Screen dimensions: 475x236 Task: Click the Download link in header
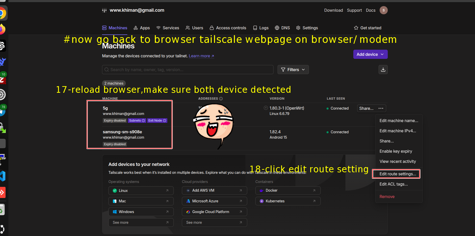tap(333, 10)
